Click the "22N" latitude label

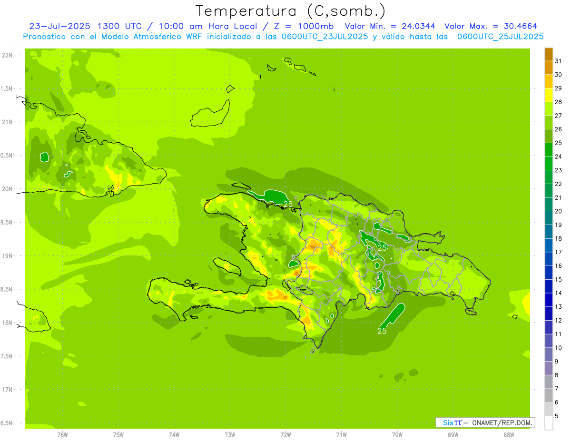click(8, 55)
